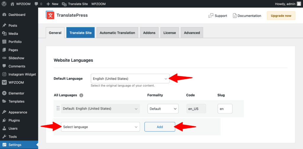Click the All Languages info icon

(x=81, y=95)
